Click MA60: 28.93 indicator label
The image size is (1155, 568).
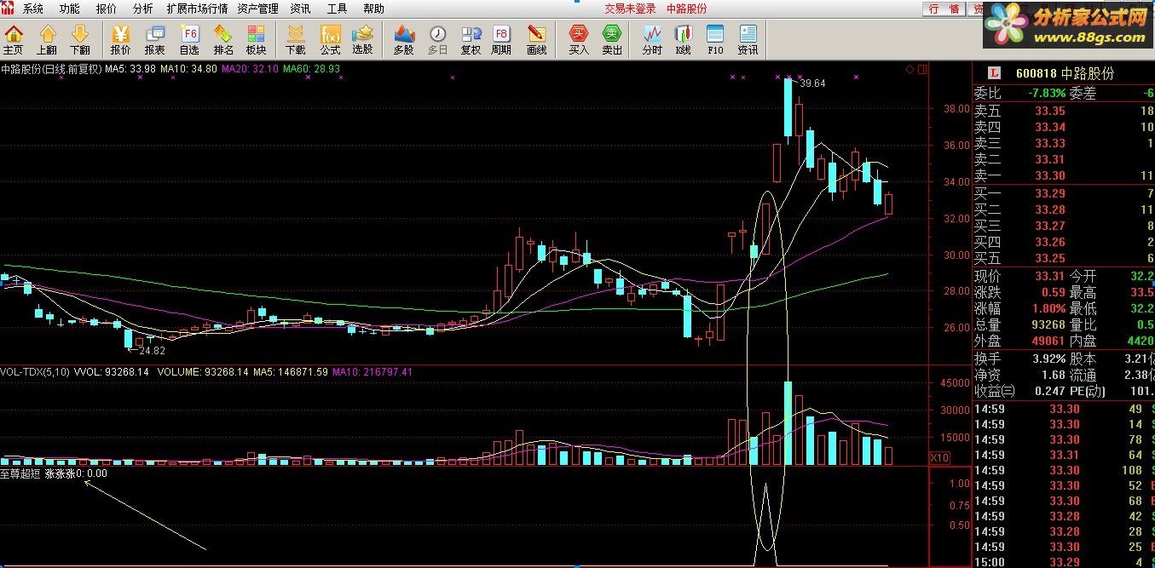tap(312, 69)
